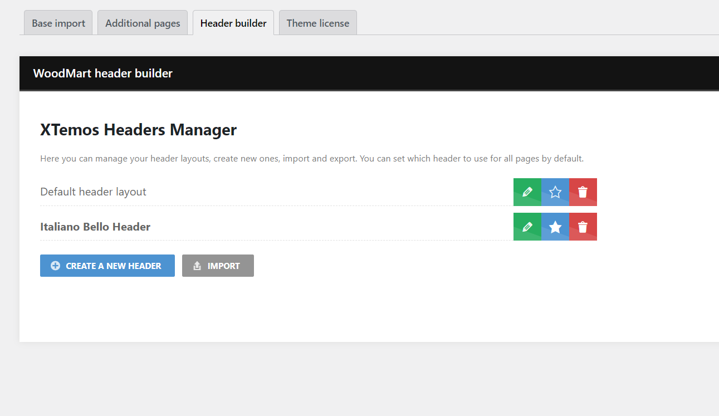The height and width of the screenshot is (416, 719).
Task: Delete Italiano Bello Header via trash icon
Action: [x=583, y=227]
